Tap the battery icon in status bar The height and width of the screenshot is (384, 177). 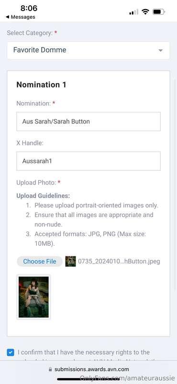(x=159, y=12)
